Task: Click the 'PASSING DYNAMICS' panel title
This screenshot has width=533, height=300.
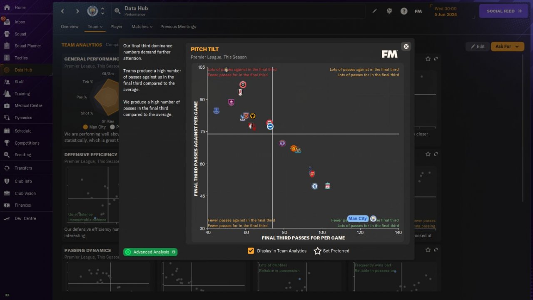Action: (x=87, y=250)
